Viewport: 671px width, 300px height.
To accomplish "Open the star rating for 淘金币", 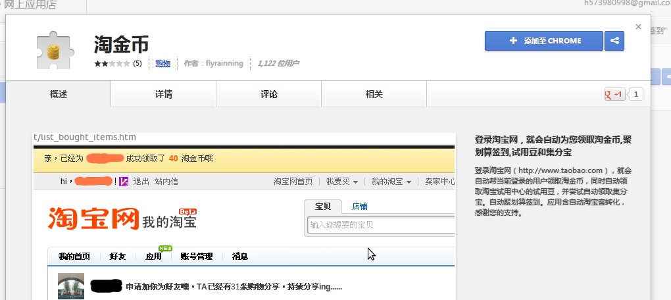I will coord(112,64).
